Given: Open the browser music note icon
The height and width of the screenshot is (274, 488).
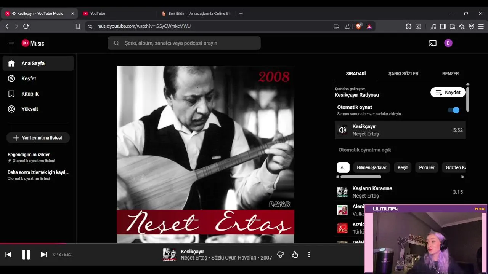Looking at the screenshot, I should pos(433,26).
